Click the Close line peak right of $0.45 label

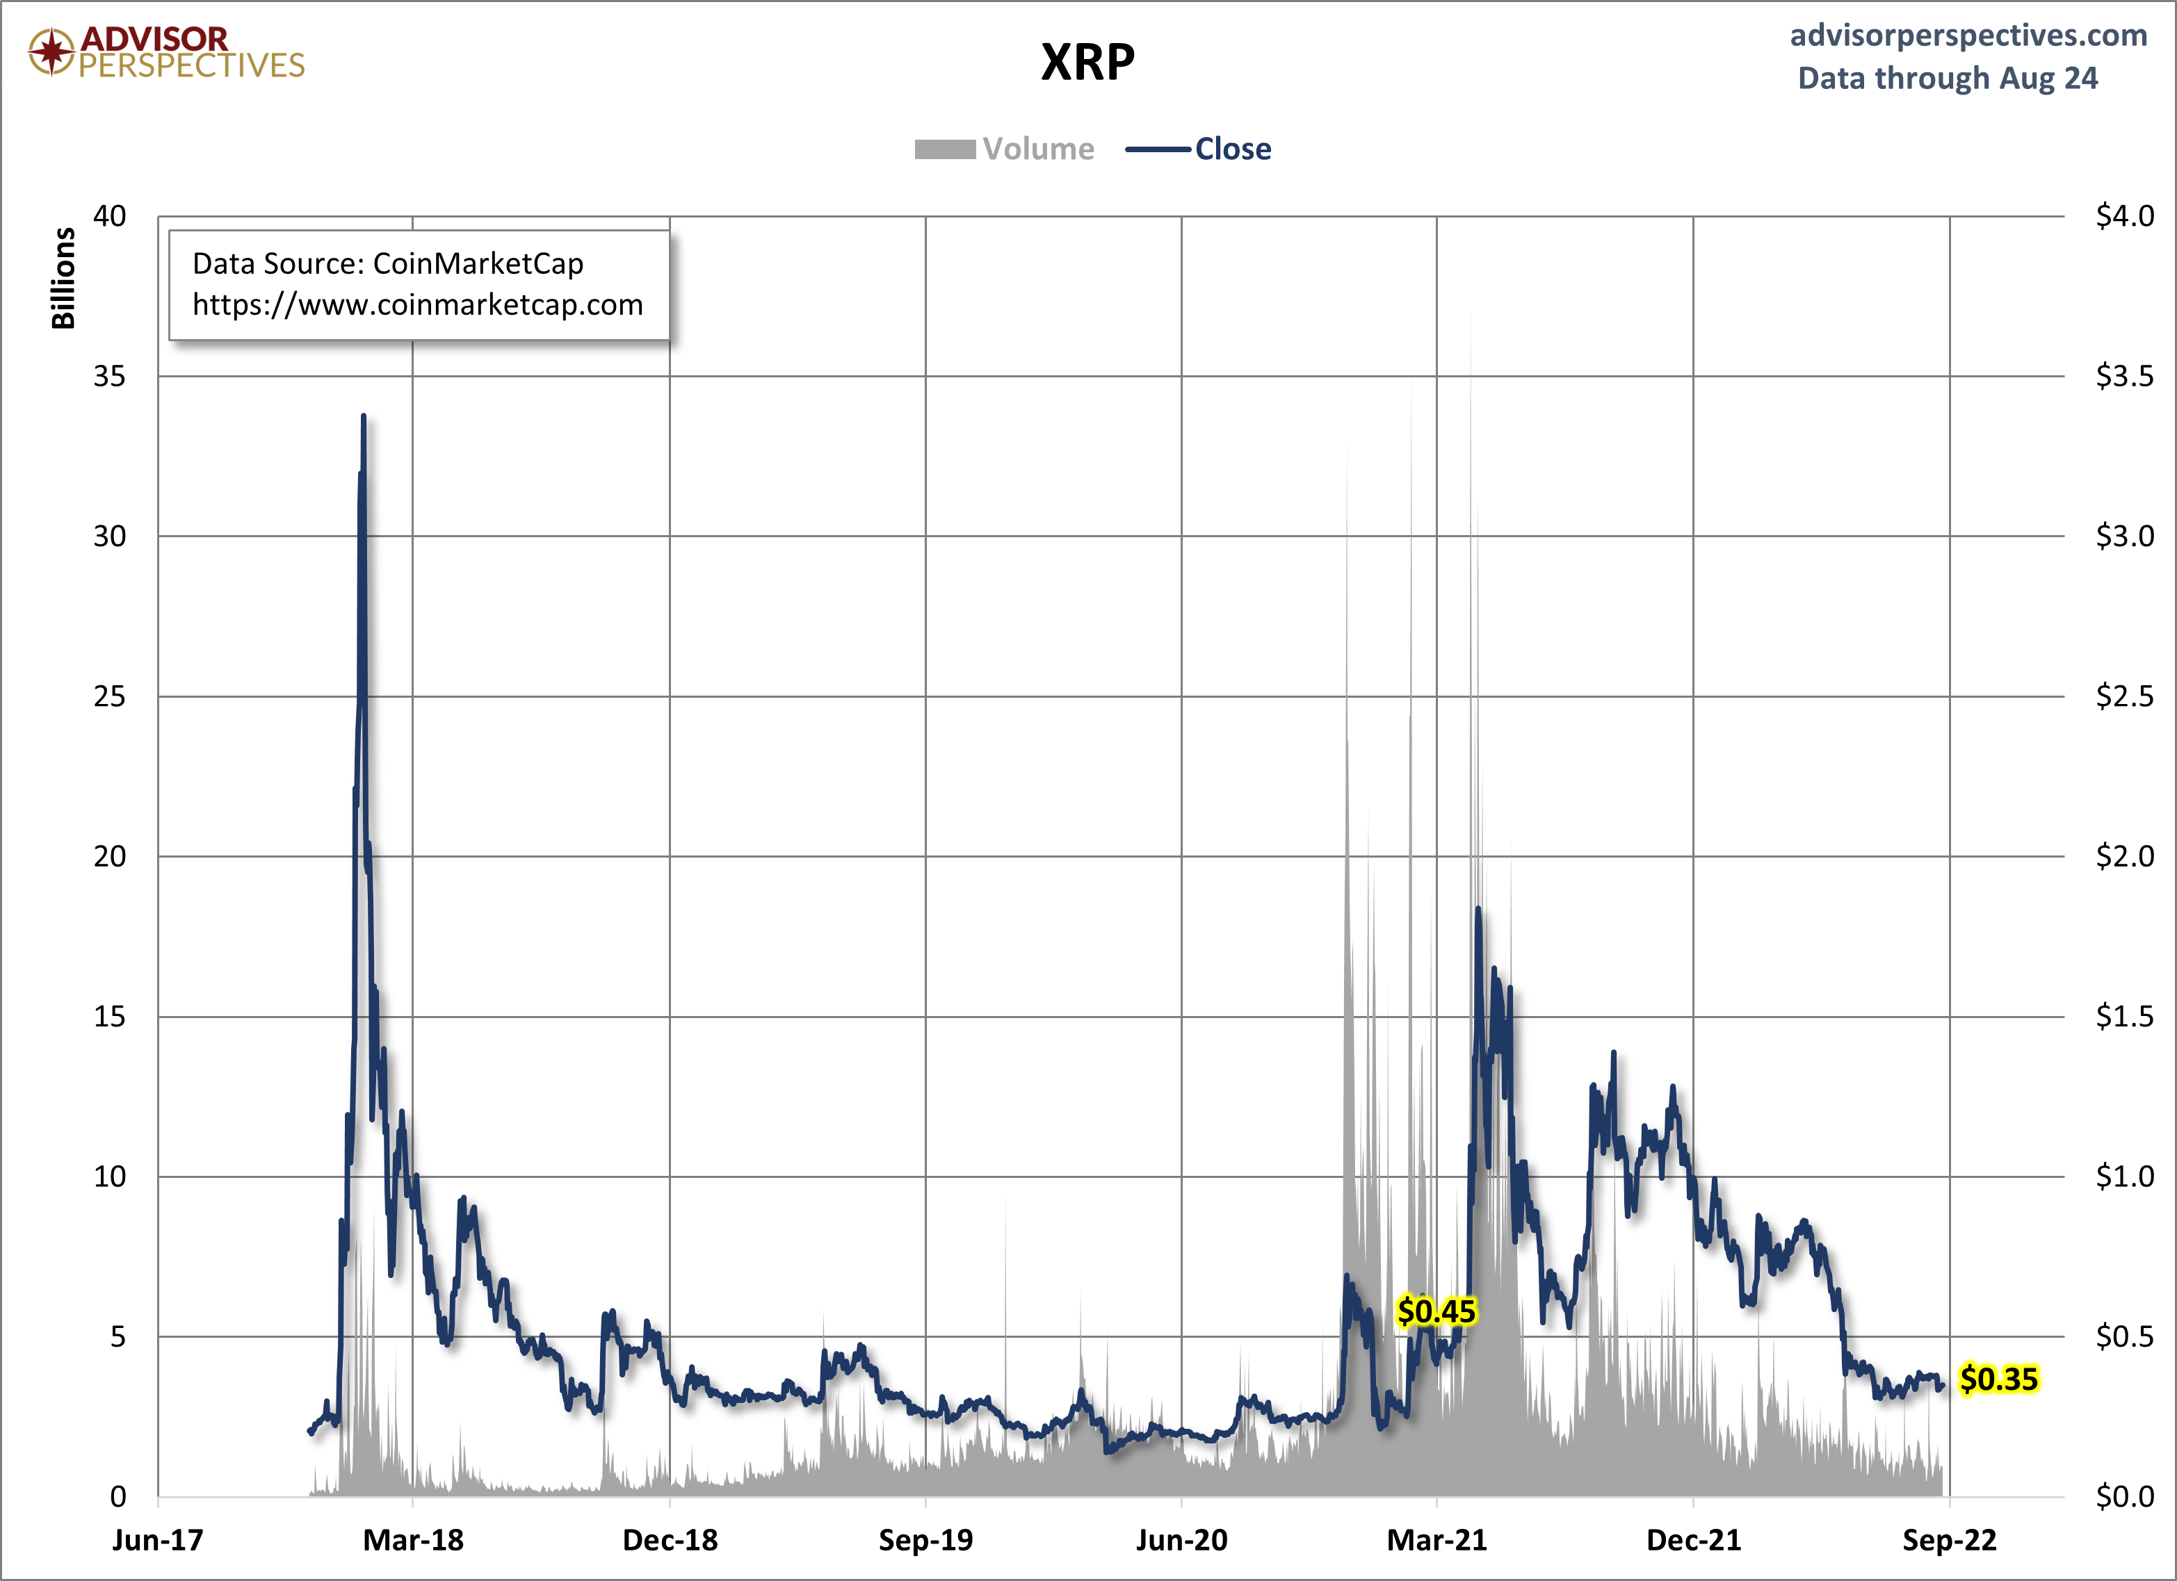tap(1478, 910)
